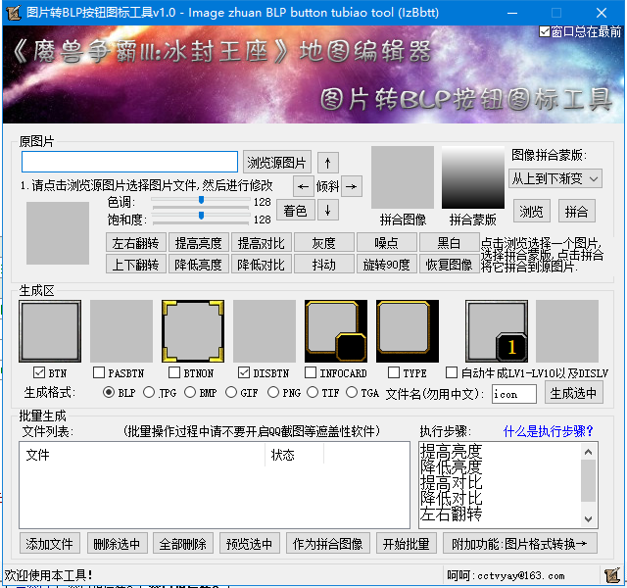Apply the 灰度 grayscale button
627x588 pixels.
click(324, 243)
